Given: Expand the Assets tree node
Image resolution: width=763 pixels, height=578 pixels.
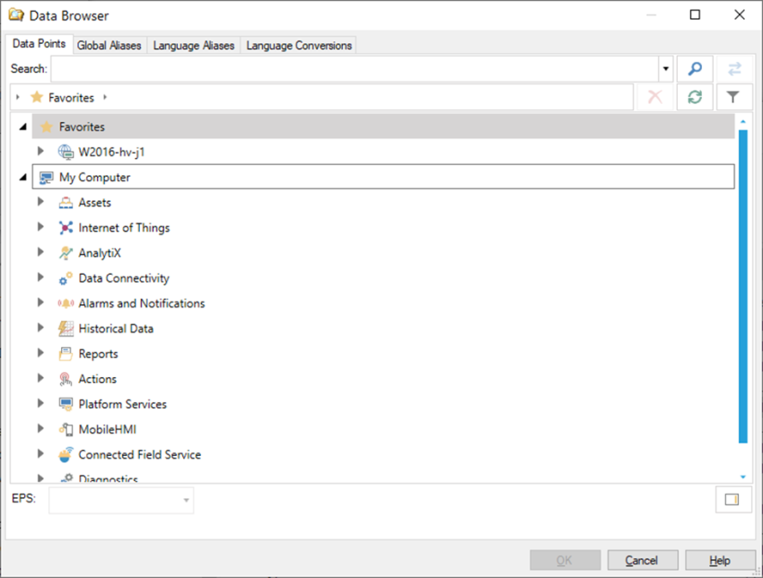Looking at the screenshot, I should click(40, 203).
